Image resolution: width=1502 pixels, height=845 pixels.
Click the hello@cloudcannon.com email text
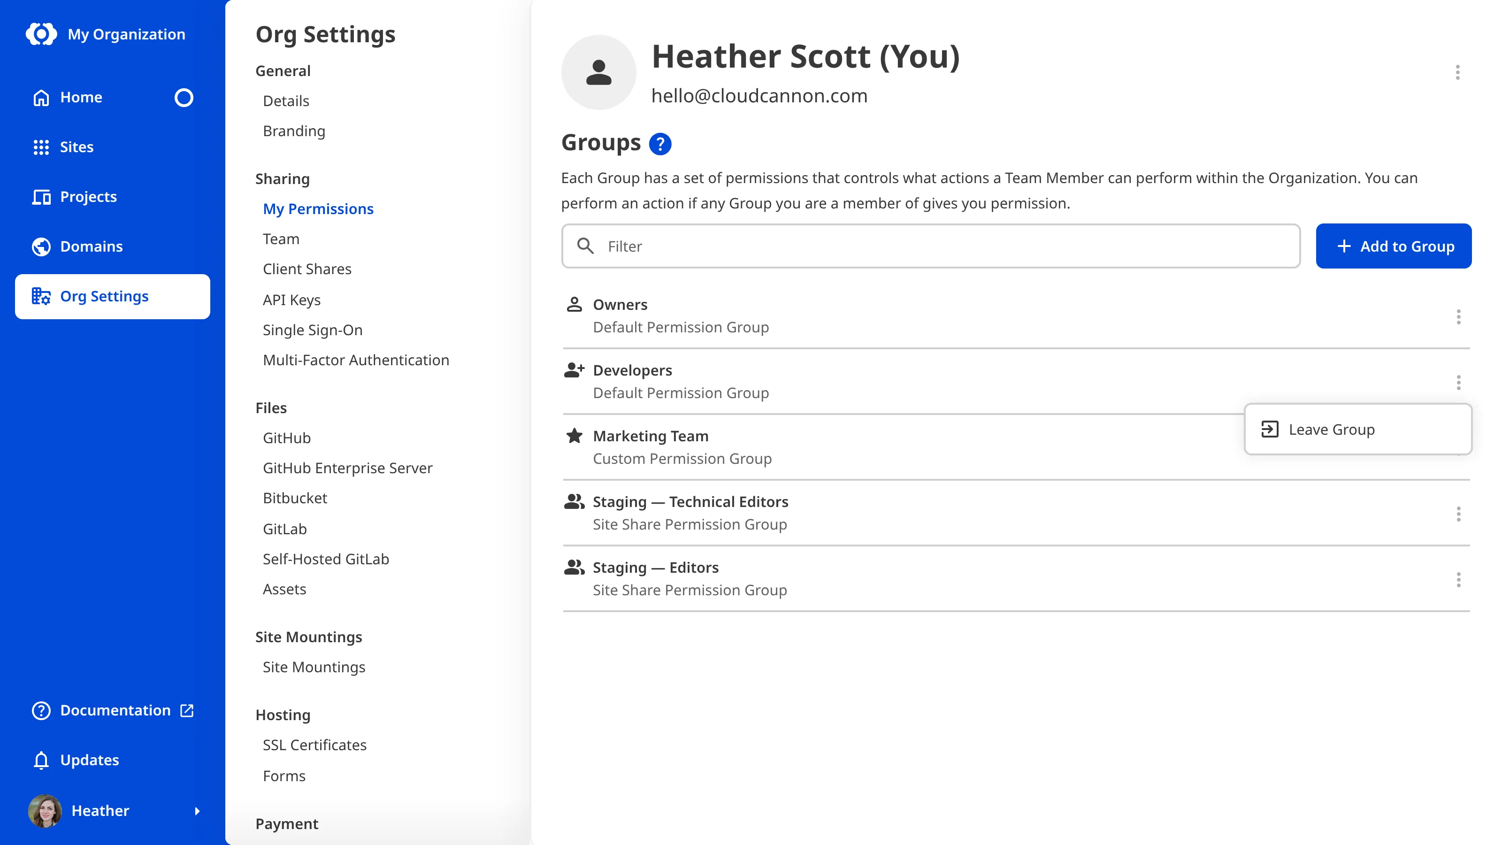point(759,96)
